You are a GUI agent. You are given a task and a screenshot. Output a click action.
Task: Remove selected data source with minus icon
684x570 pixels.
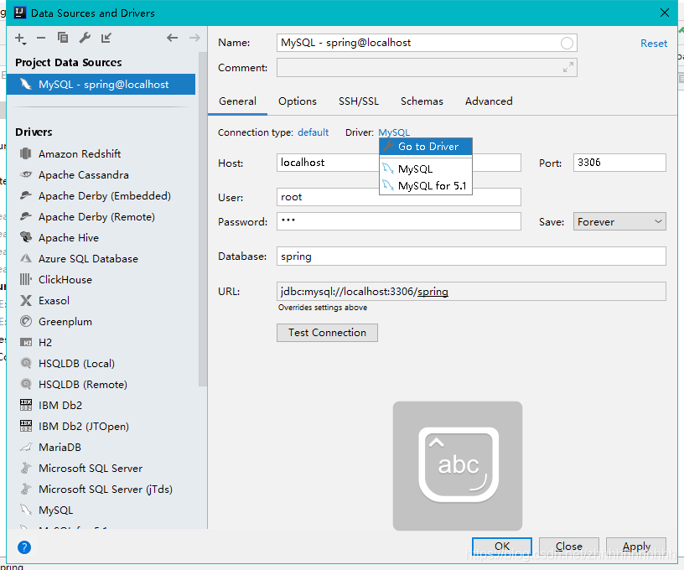coord(41,38)
